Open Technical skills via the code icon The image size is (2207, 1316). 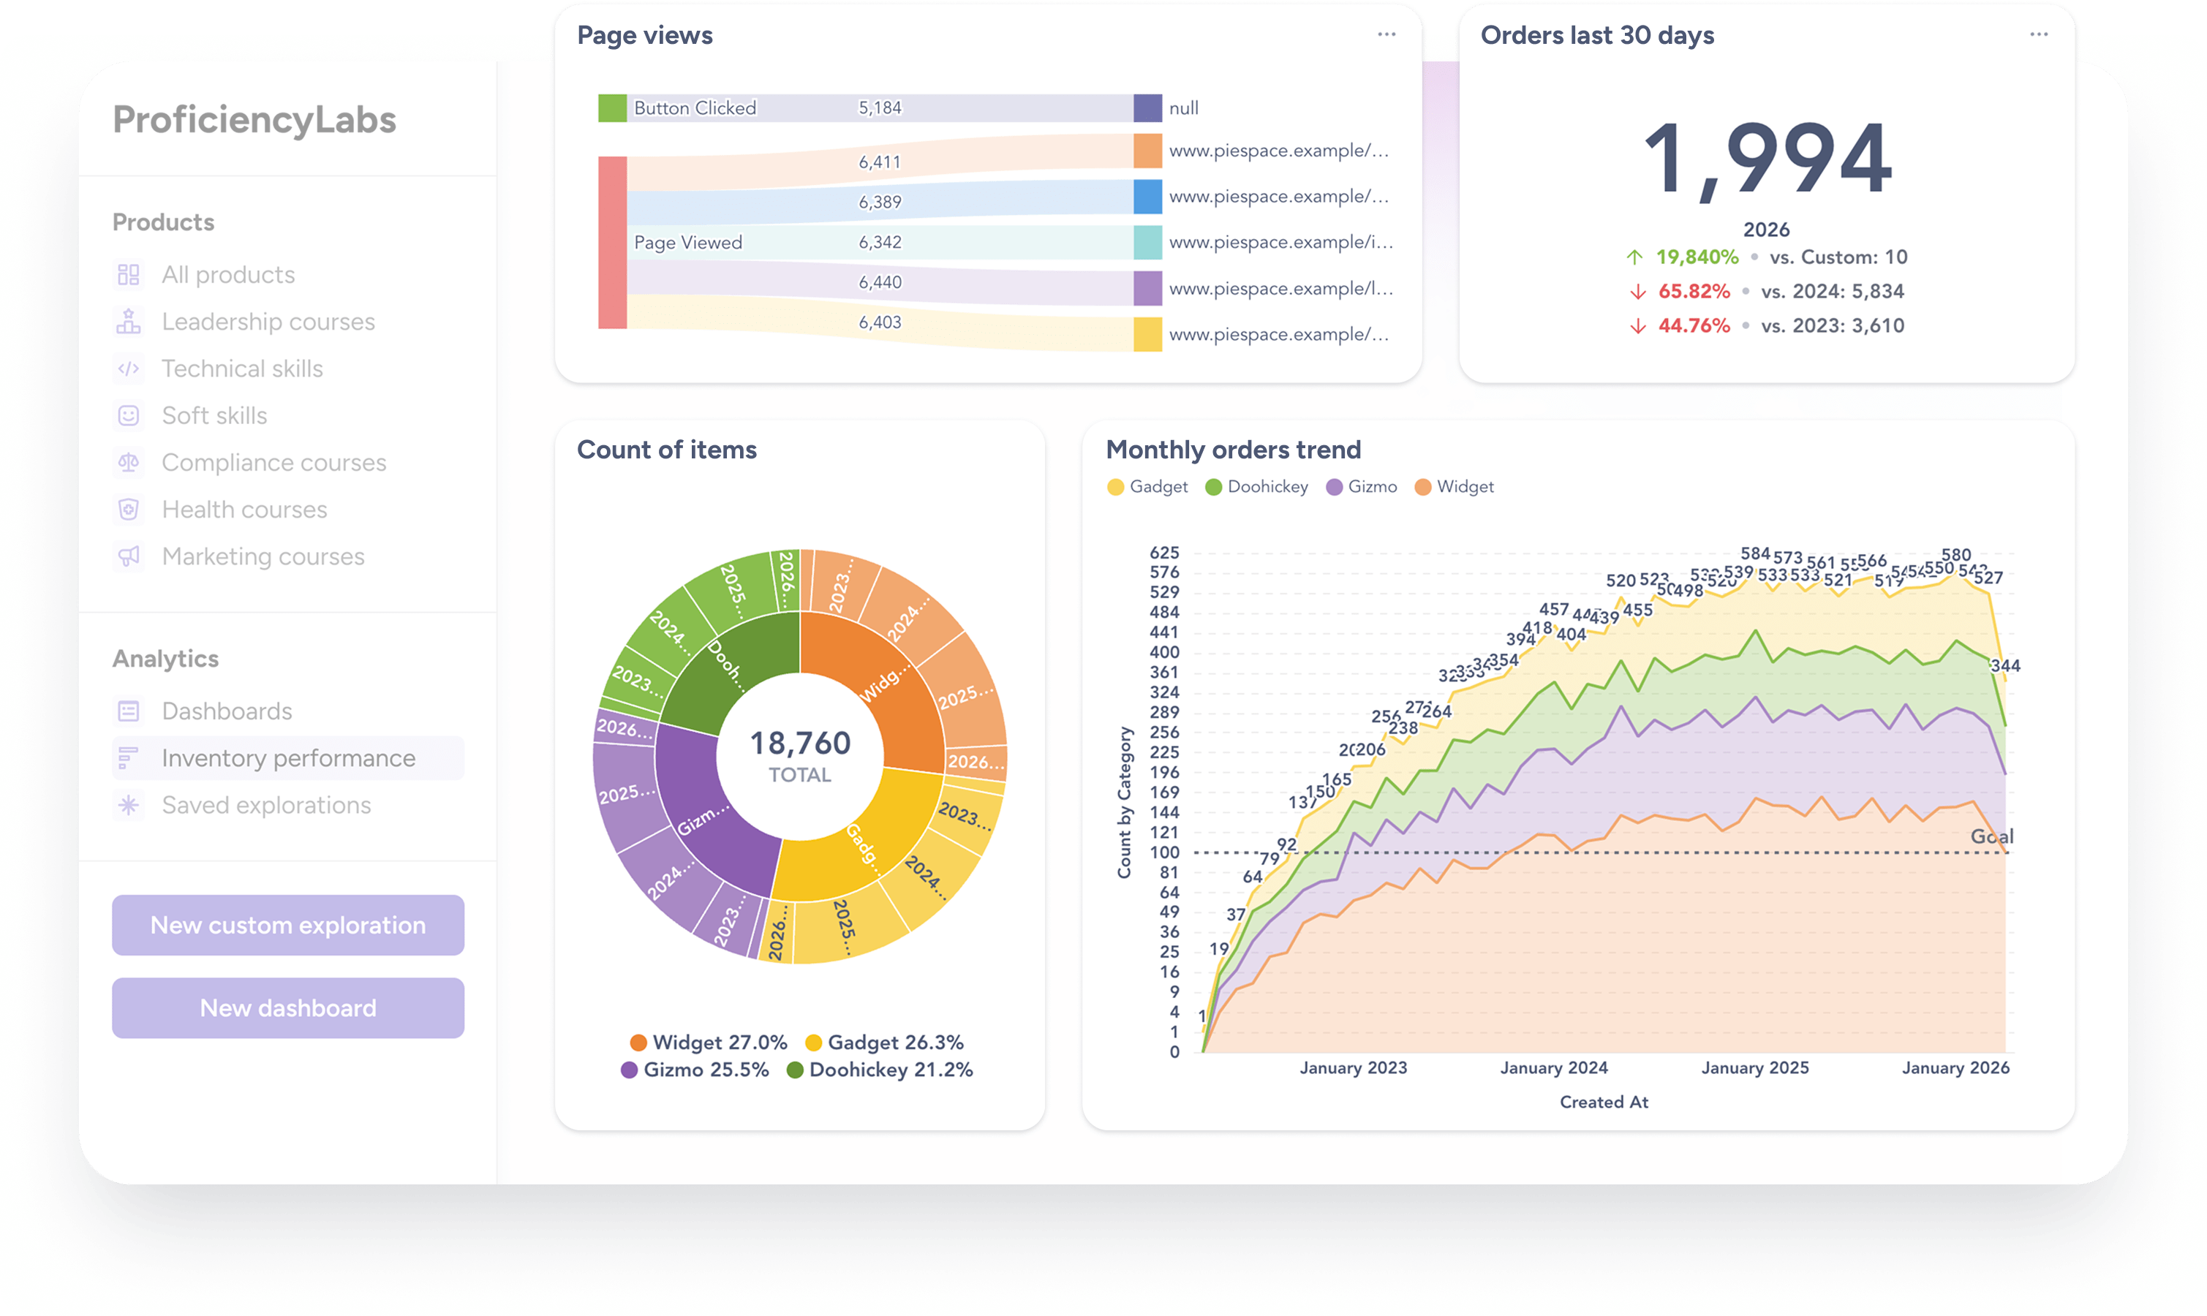130,368
